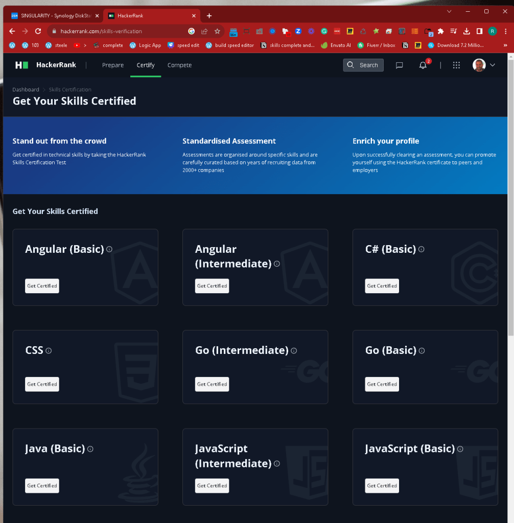Click the info icon beside JavaScript (Intermediate)

point(277,464)
